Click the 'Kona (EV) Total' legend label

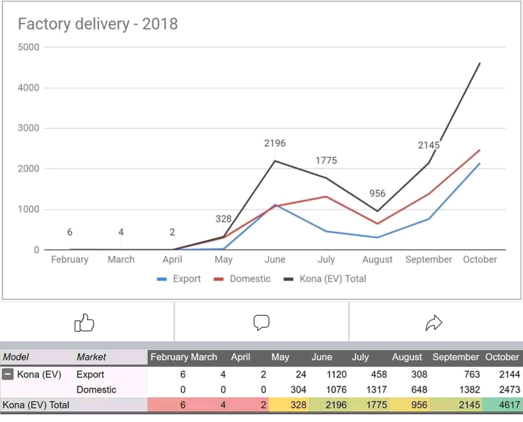point(333,279)
